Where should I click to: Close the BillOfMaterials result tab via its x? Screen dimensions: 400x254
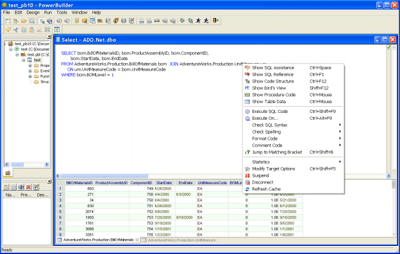coord(137,240)
